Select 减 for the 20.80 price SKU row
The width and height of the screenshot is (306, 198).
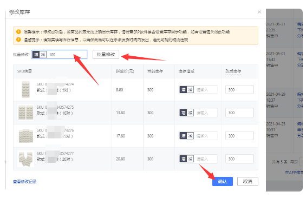point(190,159)
